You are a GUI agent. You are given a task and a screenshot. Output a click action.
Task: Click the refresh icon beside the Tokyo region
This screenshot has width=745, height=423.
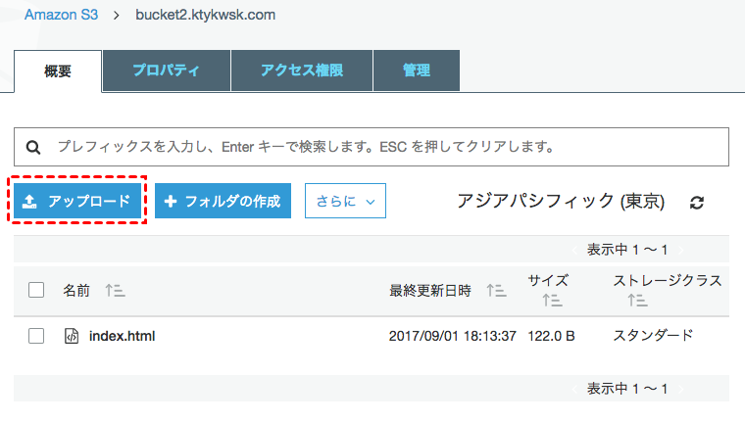[x=697, y=203]
